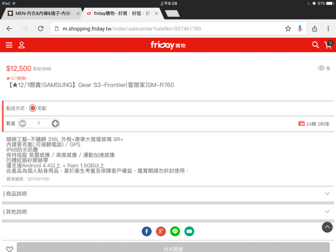Tap the friday購物 logo

point(168,45)
